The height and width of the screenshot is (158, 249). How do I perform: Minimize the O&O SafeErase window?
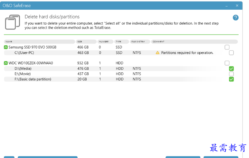[226, 6]
